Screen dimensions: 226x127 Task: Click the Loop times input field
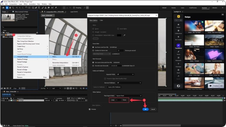point(118,100)
